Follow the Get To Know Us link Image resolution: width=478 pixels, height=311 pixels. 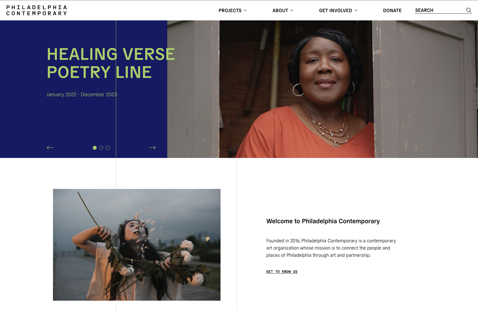click(282, 272)
